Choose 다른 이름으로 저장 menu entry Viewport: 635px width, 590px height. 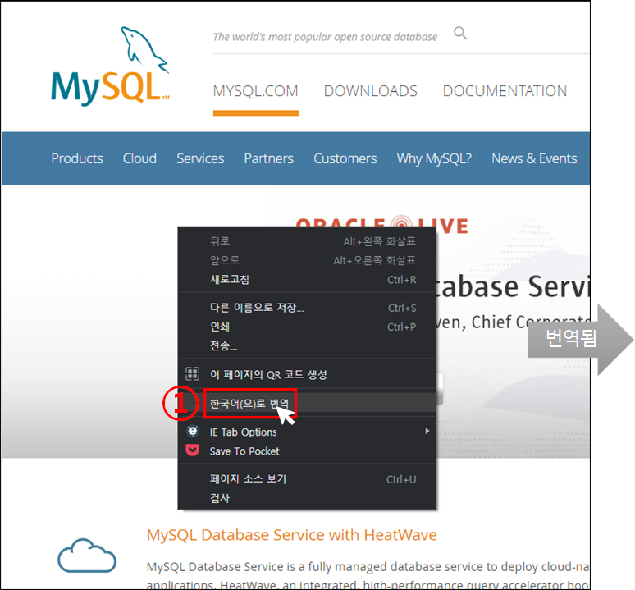click(307, 308)
